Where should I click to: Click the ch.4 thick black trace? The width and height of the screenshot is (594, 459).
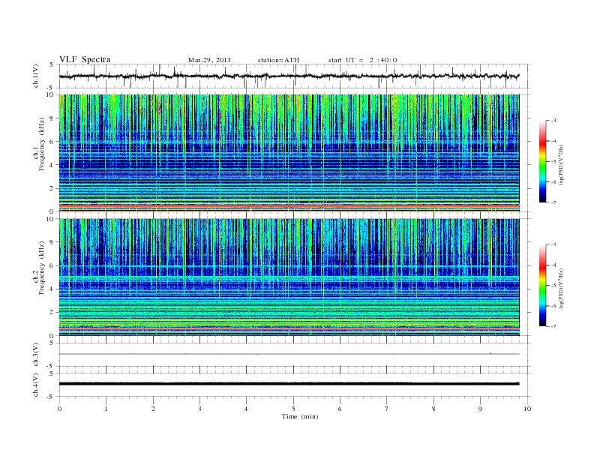(x=289, y=384)
